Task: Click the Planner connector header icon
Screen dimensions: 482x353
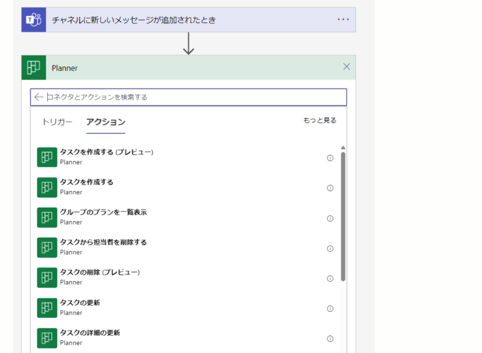Action: 34,68
